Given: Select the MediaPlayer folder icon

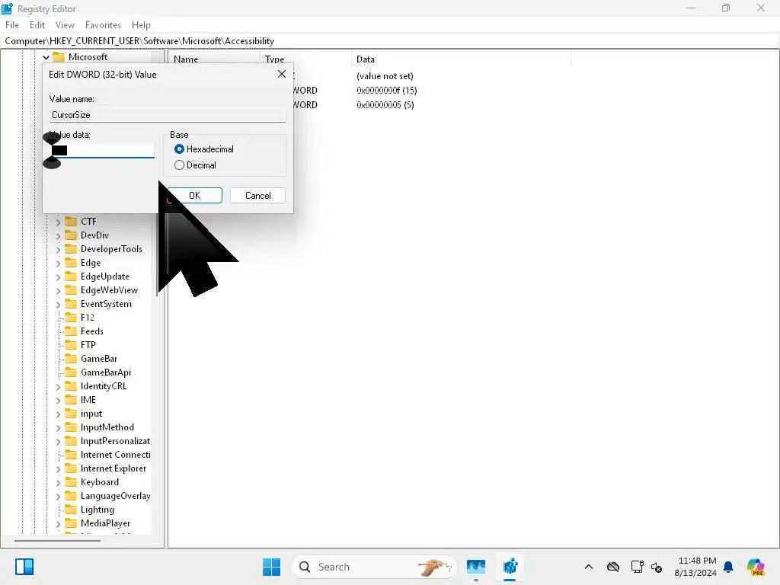Looking at the screenshot, I should coord(71,523).
